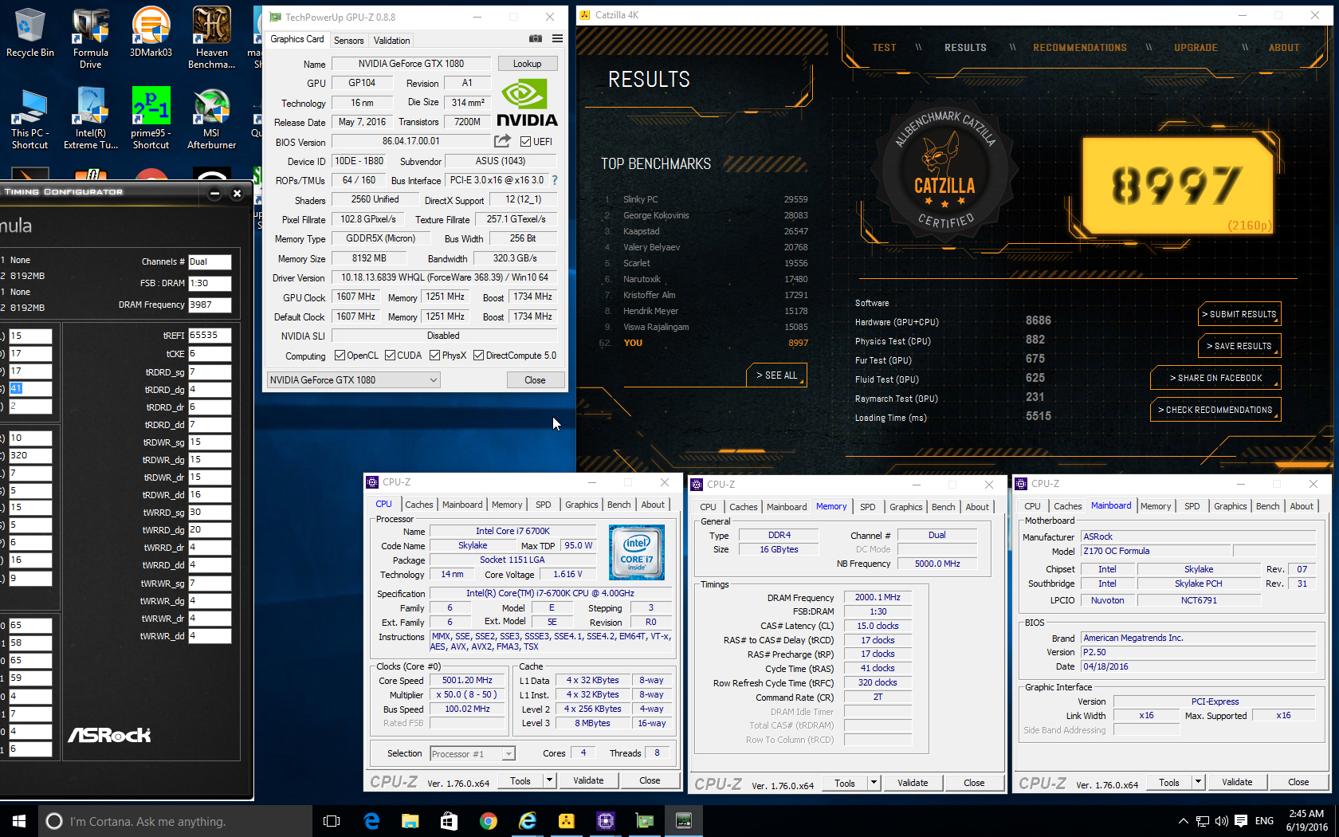Open the Heaven Benchmark desktop icon

[x=211, y=37]
